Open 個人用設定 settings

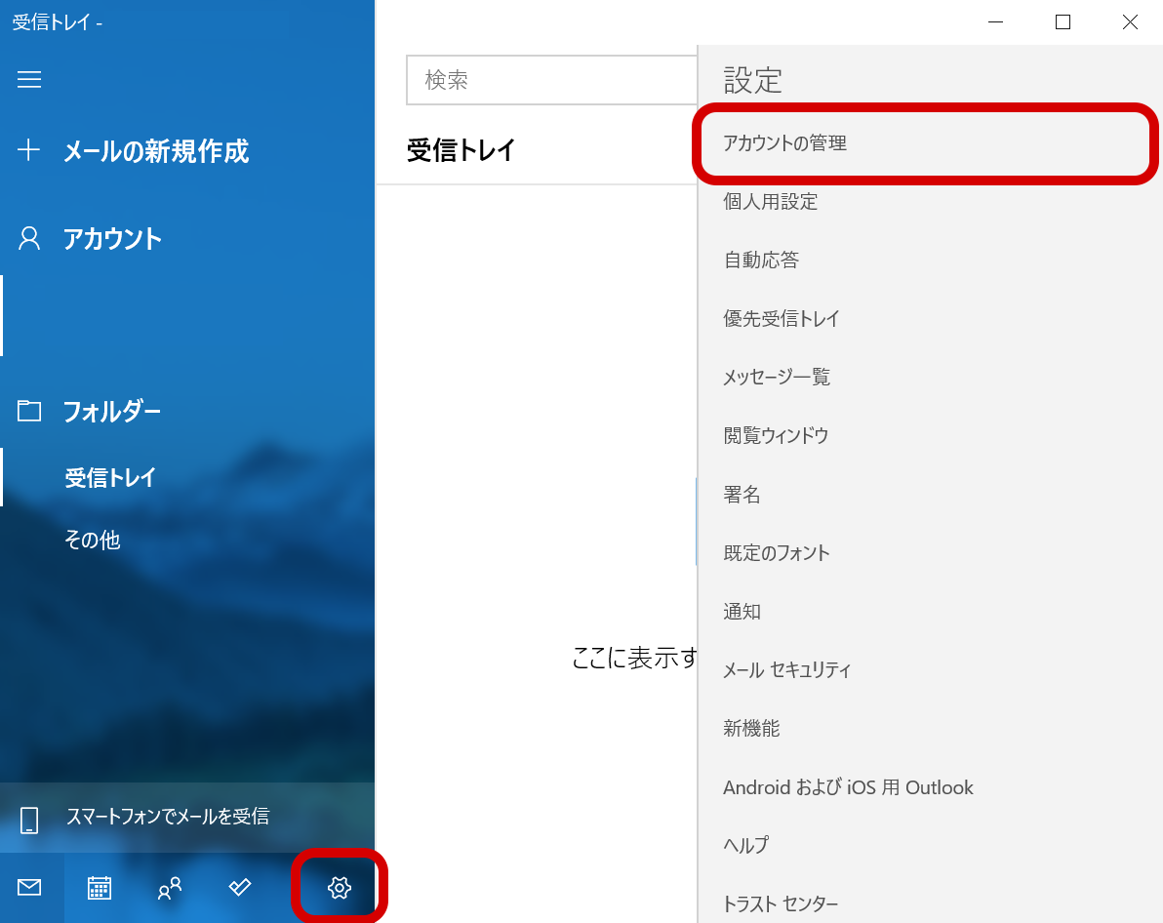770,202
